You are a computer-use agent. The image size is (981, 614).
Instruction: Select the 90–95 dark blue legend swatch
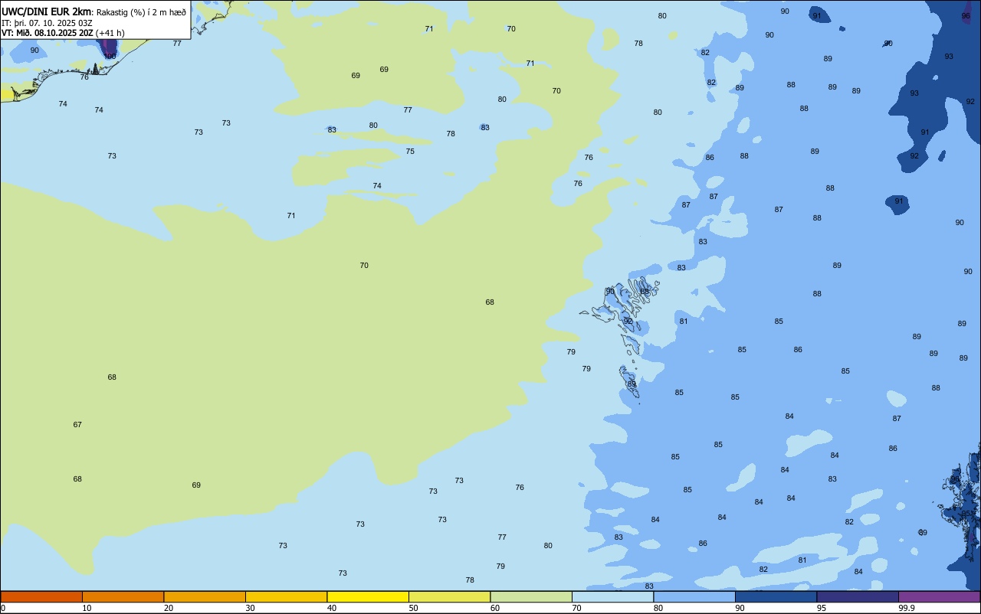tap(776, 596)
